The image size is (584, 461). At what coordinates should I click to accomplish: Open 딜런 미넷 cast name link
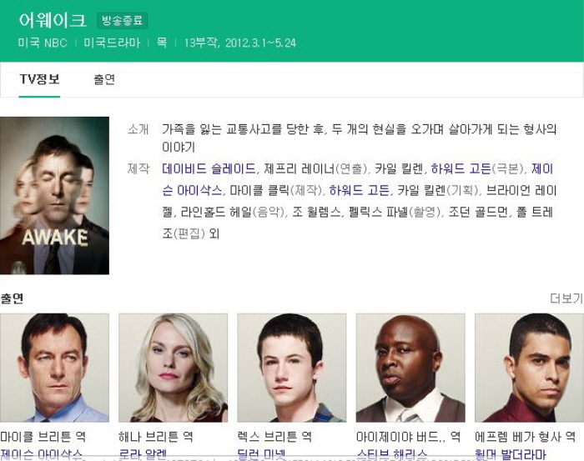[261, 454]
